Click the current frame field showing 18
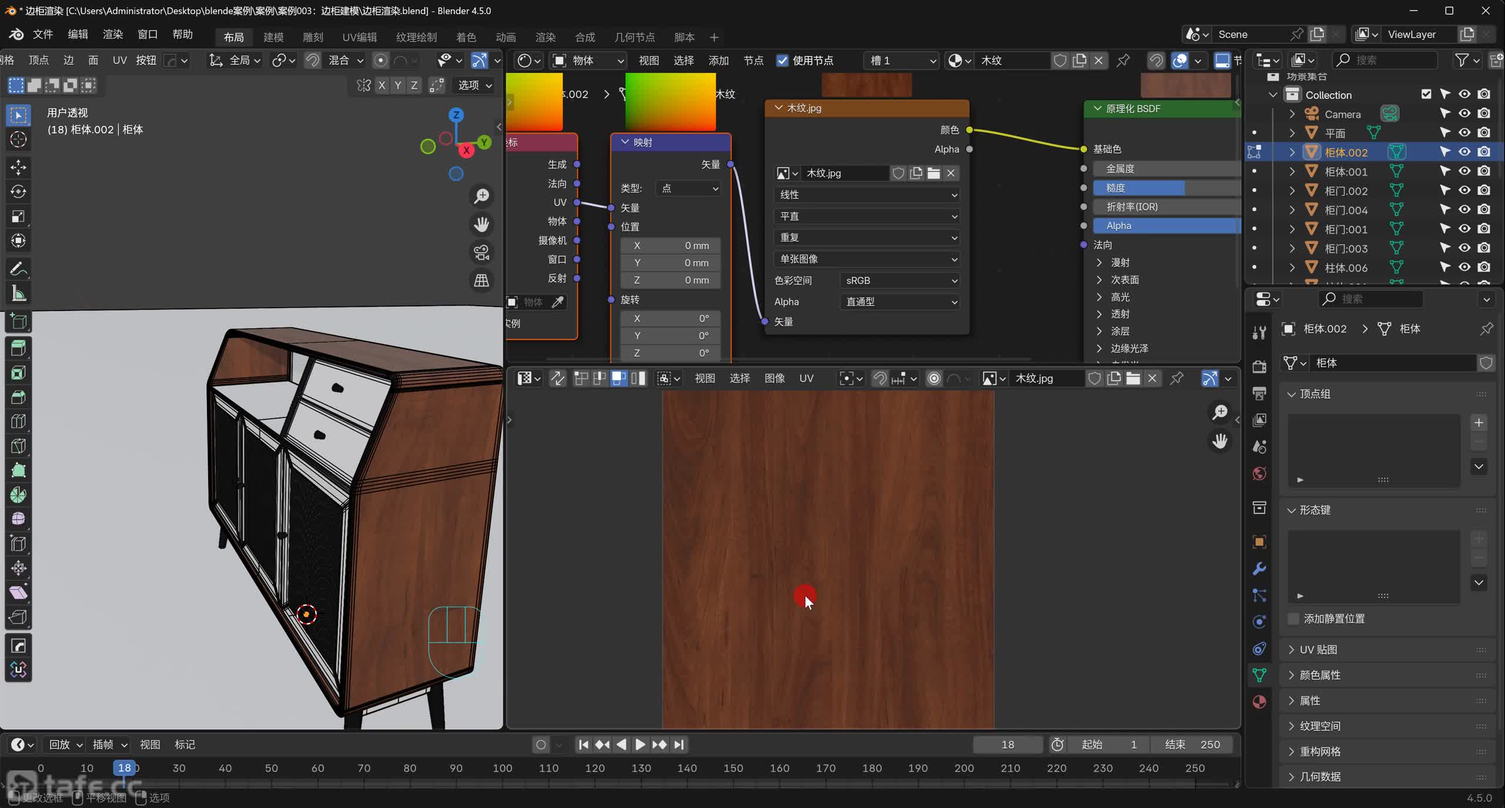This screenshot has height=808, width=1505. (x=1007, y=744)
